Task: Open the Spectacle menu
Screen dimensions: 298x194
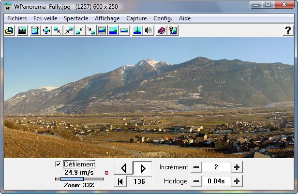Action: tap(76, 18)
